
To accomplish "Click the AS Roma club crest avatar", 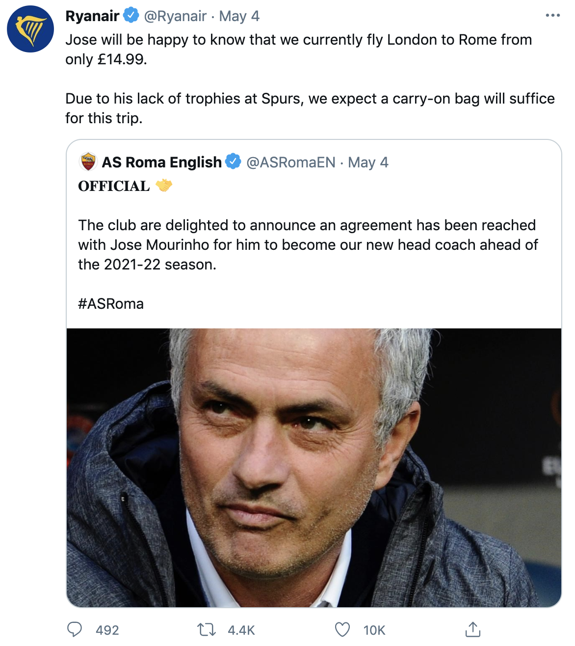I will pyautogui.click(x=87, y=162).
